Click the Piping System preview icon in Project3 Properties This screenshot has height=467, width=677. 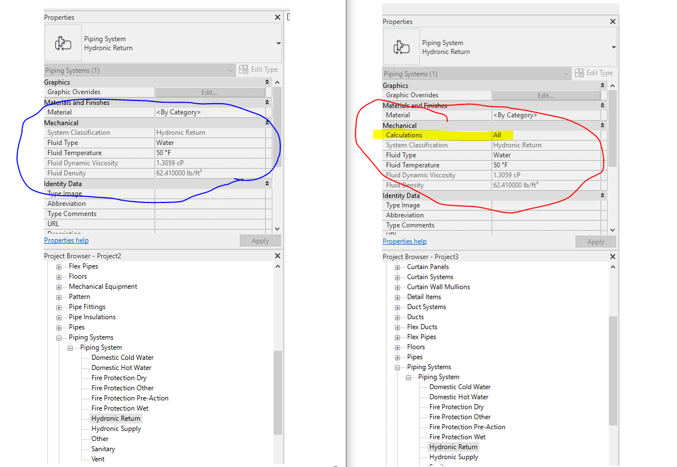(x=401, y=47)
